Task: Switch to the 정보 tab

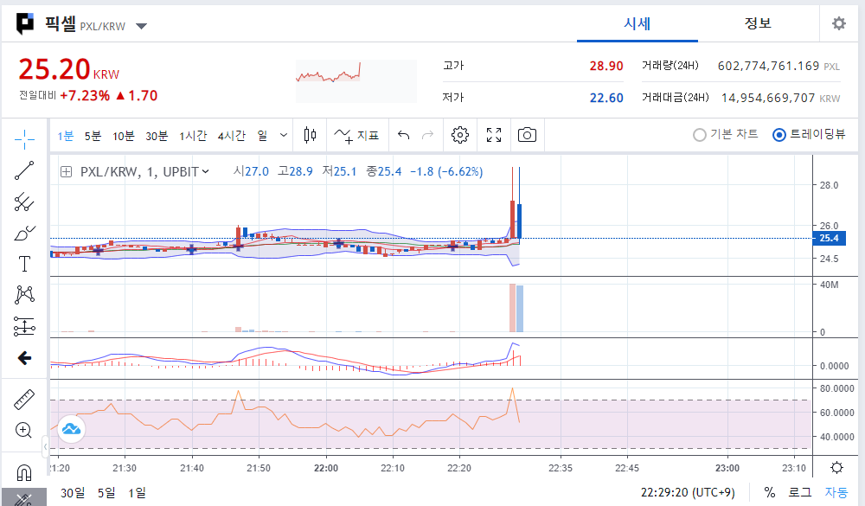Action: pos(758,23)
